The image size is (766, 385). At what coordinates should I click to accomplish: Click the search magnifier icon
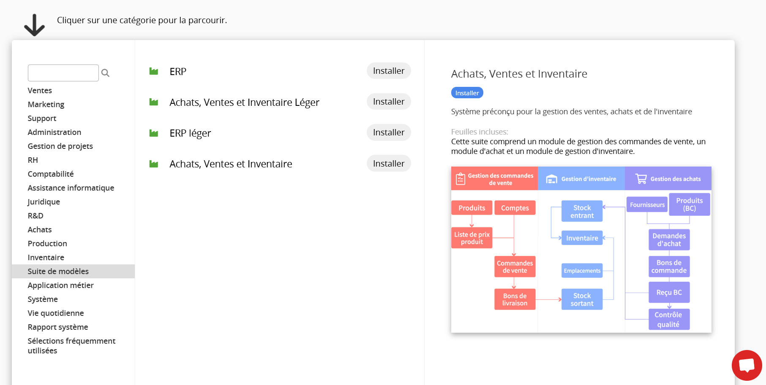tap(106, 73)
